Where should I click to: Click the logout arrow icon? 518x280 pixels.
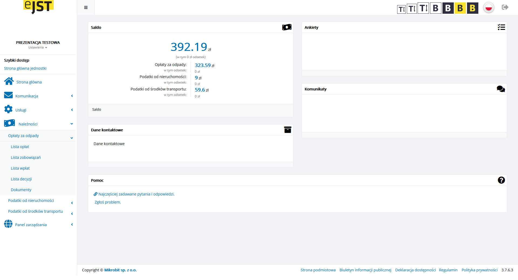pos(505,7)
